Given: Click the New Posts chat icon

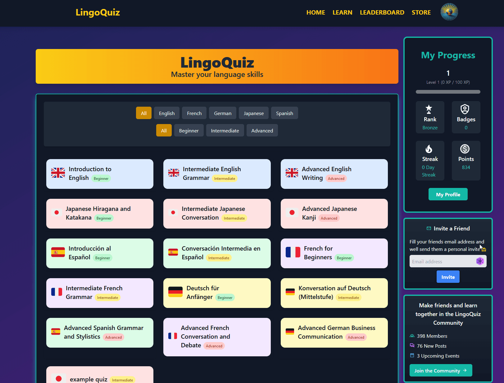Looking at the screenshot, I should click(x=412, y=345).
